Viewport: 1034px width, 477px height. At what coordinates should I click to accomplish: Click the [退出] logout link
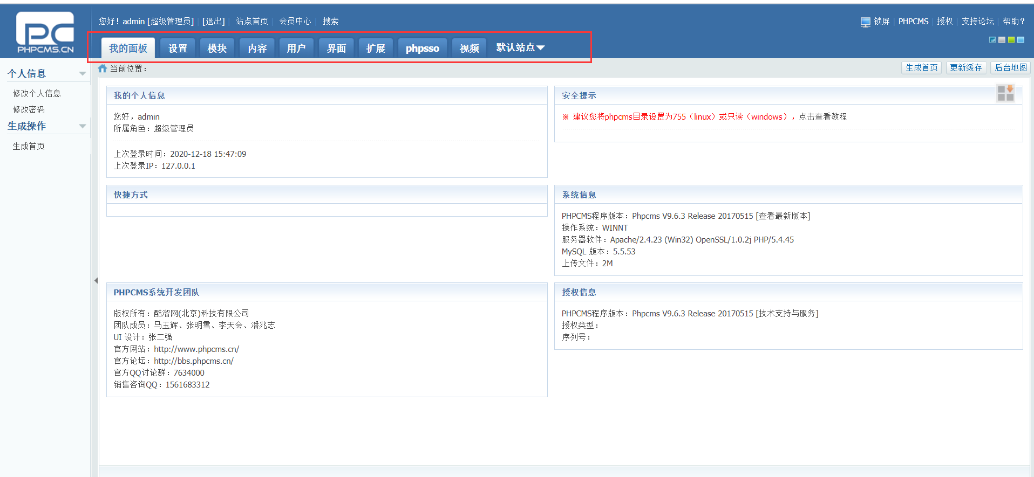[x=214, y=21]
